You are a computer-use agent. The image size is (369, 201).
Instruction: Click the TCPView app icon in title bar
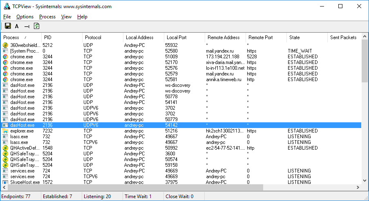tap(7, 6)
